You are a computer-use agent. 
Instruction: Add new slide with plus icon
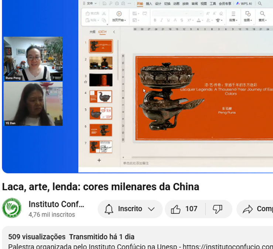(x=99, y=160)
